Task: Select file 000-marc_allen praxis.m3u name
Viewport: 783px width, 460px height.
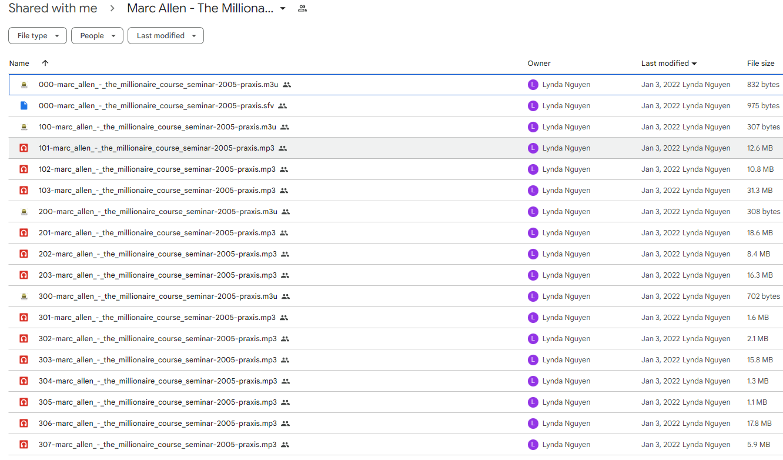Action: point(158,85)
